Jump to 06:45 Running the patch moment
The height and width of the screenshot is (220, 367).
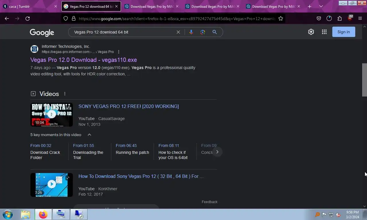point(132,149)
